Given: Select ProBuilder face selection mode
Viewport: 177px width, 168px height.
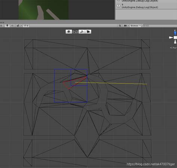Looking at the screenshot, I should [x=88, y=32].
